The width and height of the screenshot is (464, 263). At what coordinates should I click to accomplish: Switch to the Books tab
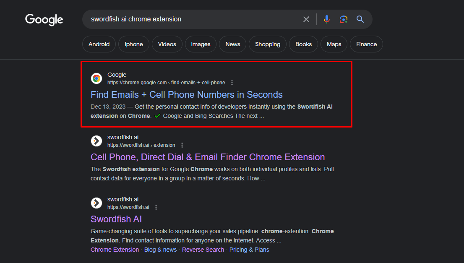click(303, 44)
